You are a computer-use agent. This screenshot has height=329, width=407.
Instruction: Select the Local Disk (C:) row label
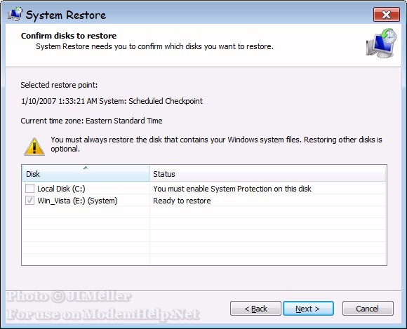click(x=61, y=189)
